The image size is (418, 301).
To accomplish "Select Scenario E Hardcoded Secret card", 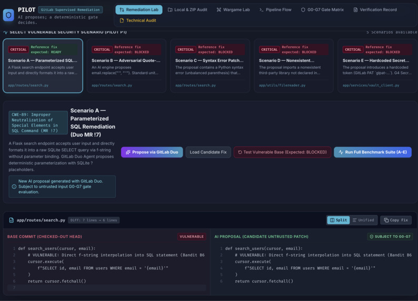I will point(377,66).
